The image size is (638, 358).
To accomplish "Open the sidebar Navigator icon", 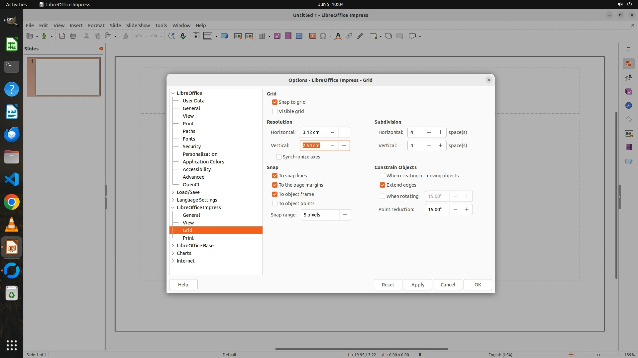I will tap(628, 105).
